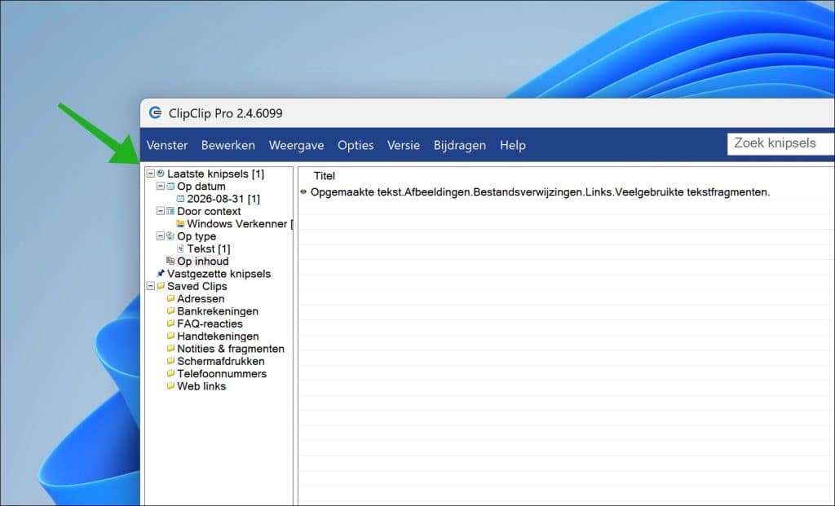Select the Saved Clips tree item
This screenshot has height=506, width=835.
(197, 286)
